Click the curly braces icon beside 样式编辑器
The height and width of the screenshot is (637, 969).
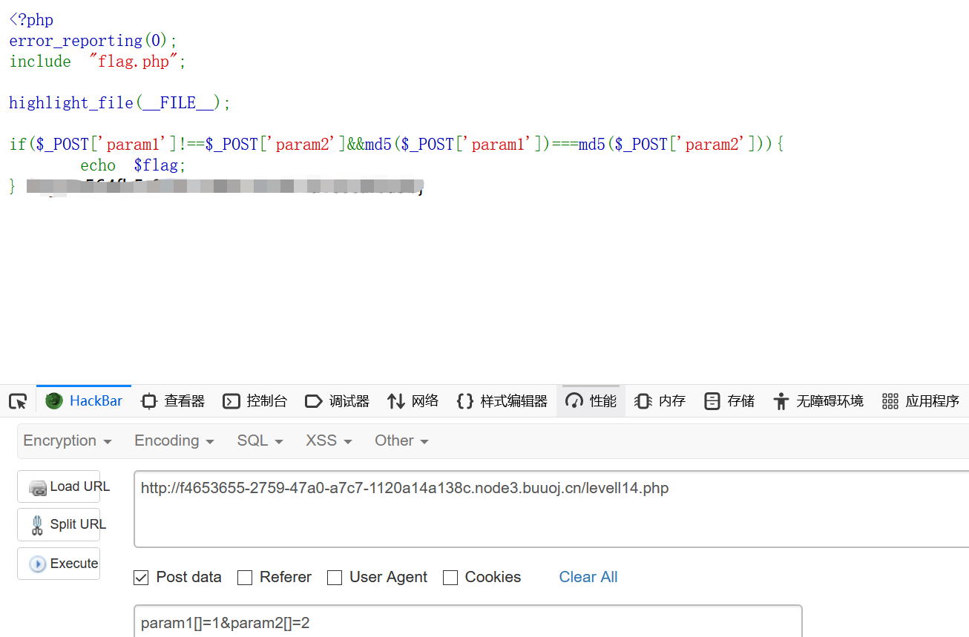[465, 401]
